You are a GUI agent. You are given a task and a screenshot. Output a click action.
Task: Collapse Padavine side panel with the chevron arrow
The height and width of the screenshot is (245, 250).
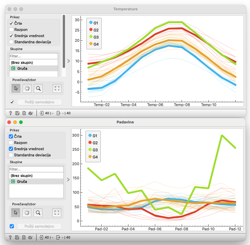click(68, 179)
